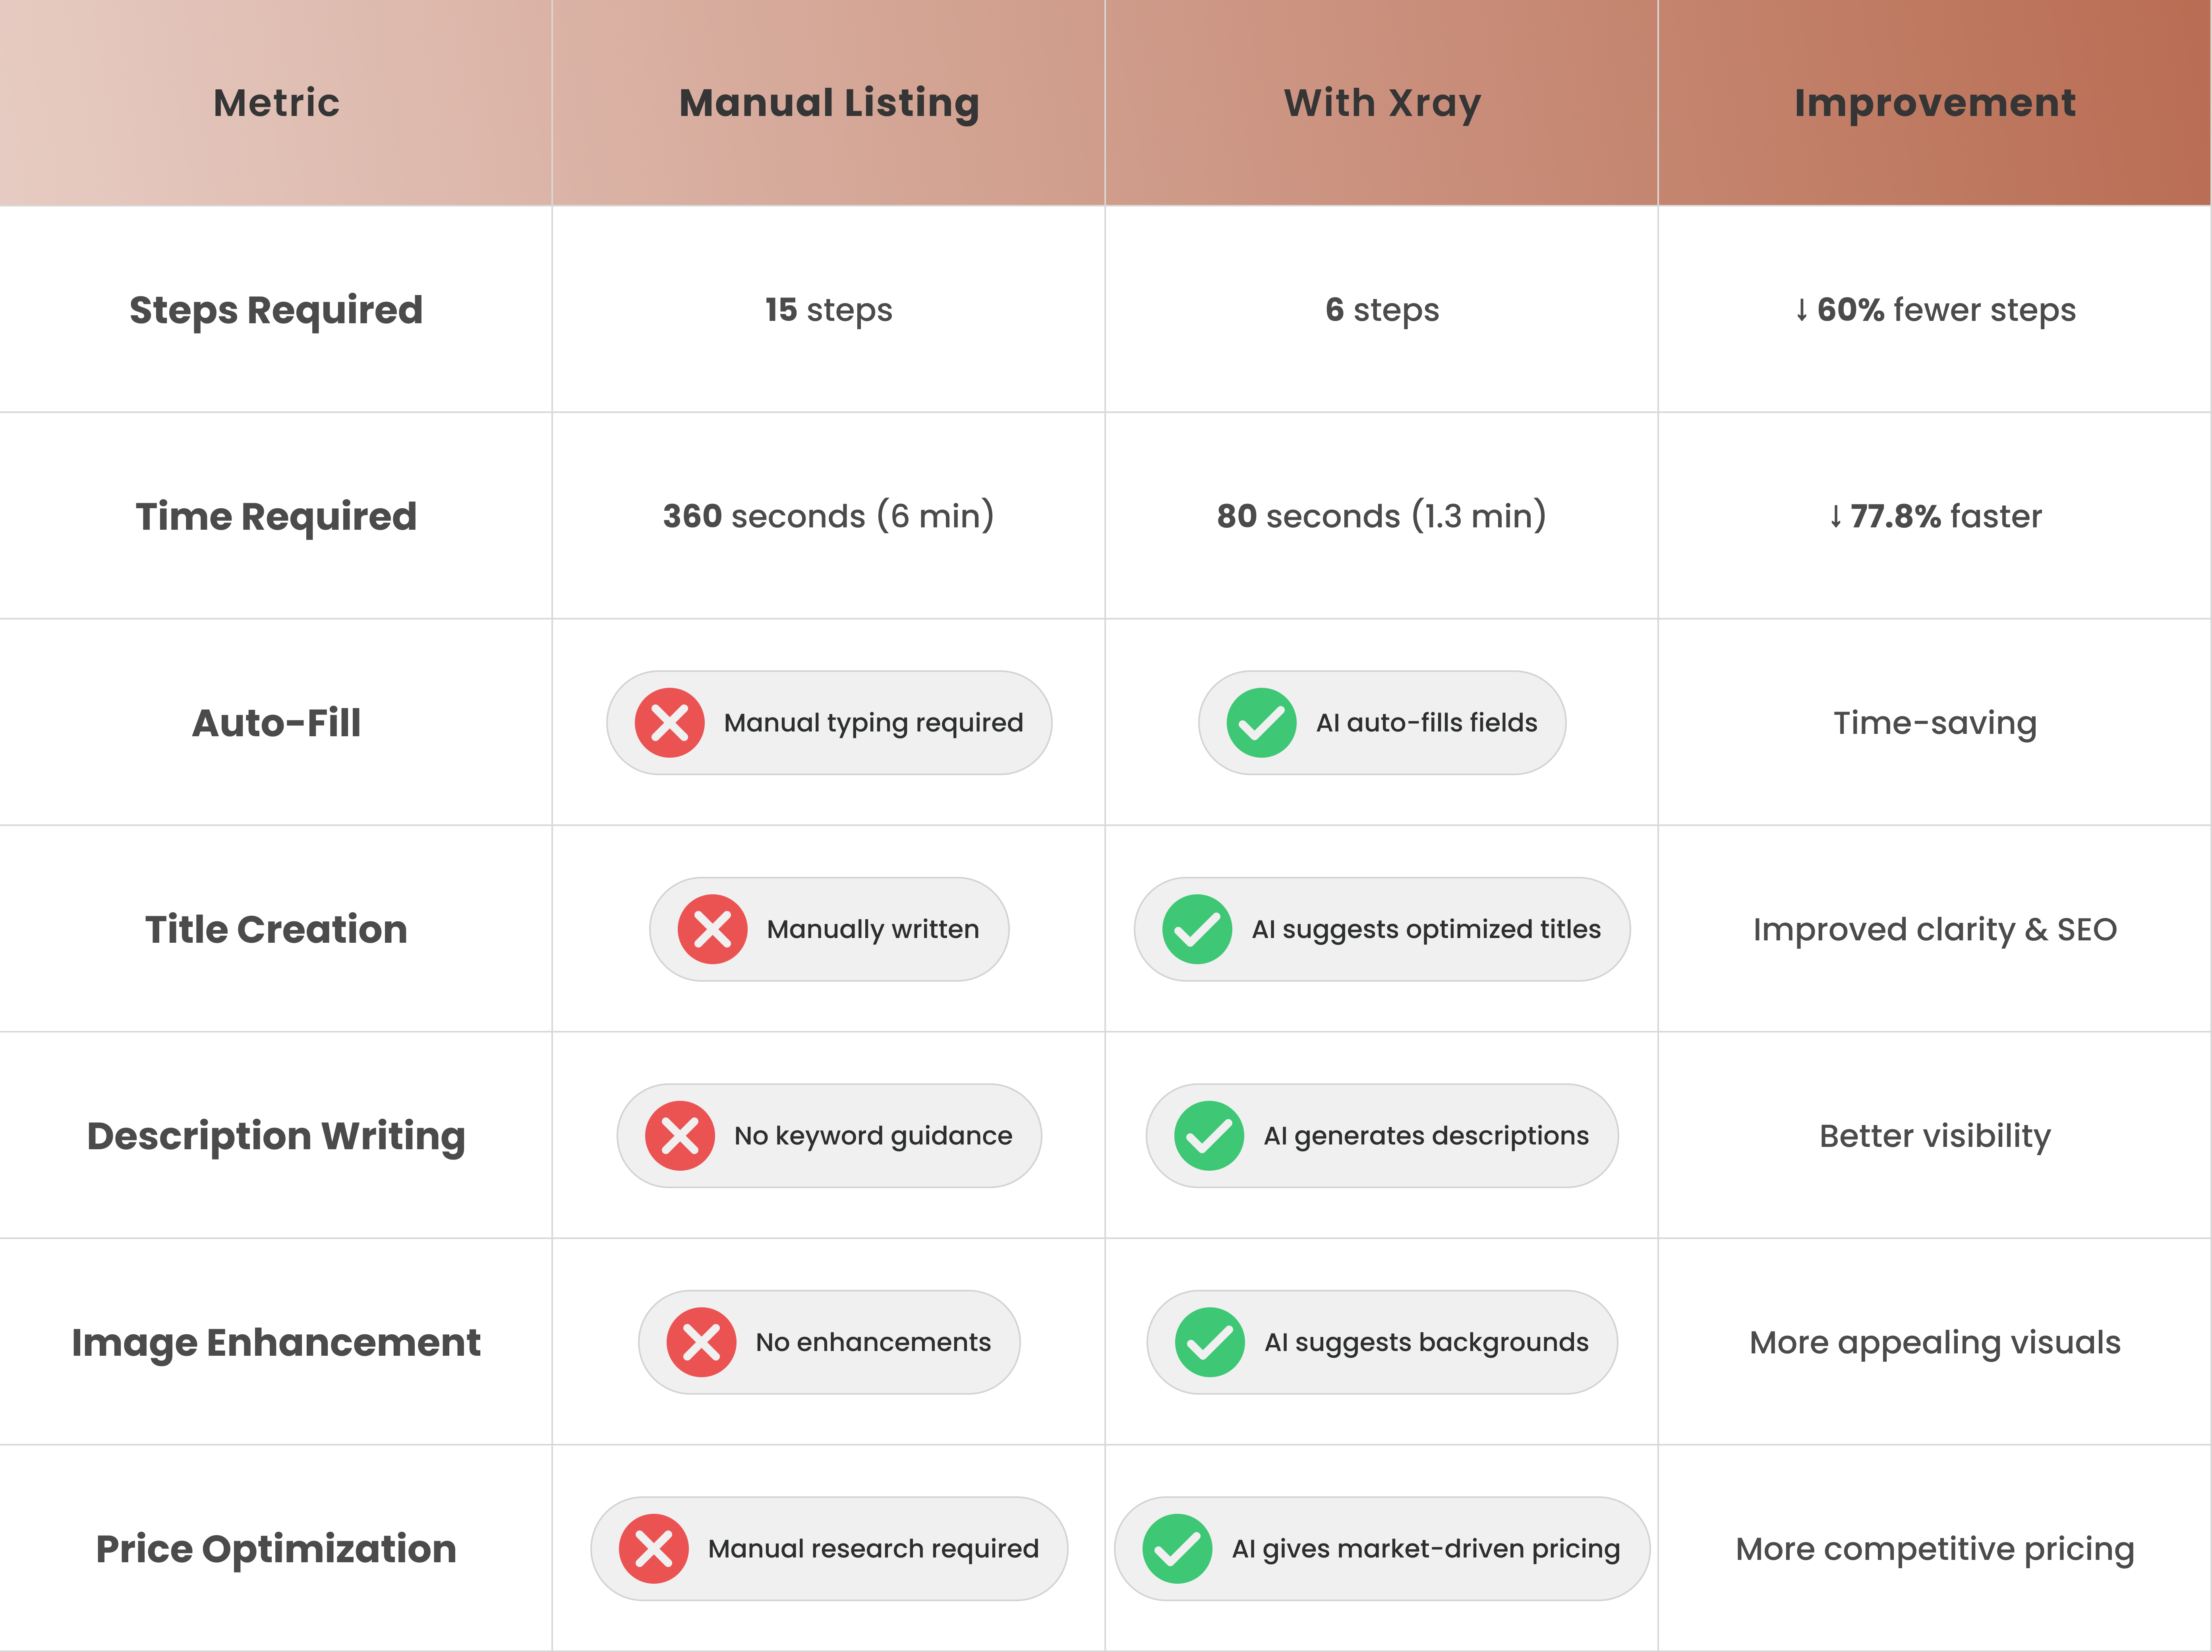Click green checkmark beside AI generates descriptions
The height and width of the screenshot is (1652, 2212).
1209,1135
